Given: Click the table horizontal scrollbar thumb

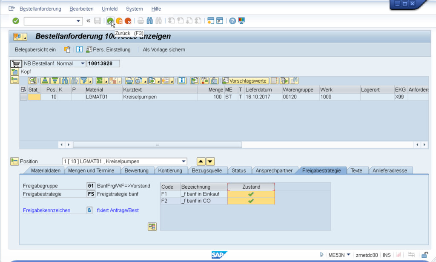Looking at the screenshot, I should point(158,145).
